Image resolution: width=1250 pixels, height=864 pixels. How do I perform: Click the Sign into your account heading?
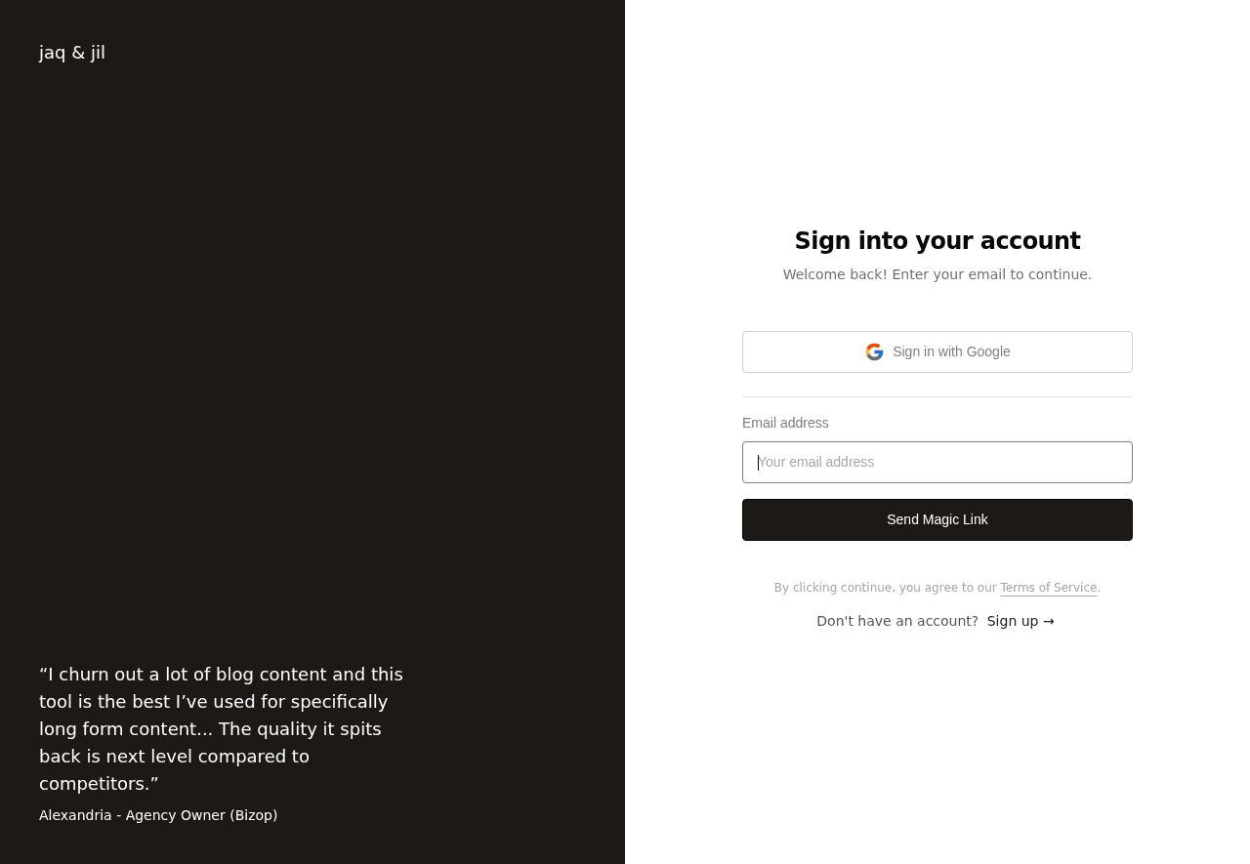937,241
